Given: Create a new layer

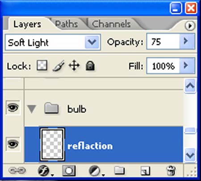Looking at the screenshot, I should 145,171.
